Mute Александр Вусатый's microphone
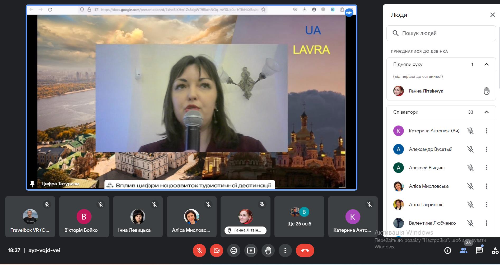The width and height of the screenshot is (500, 265). [470, 149]
